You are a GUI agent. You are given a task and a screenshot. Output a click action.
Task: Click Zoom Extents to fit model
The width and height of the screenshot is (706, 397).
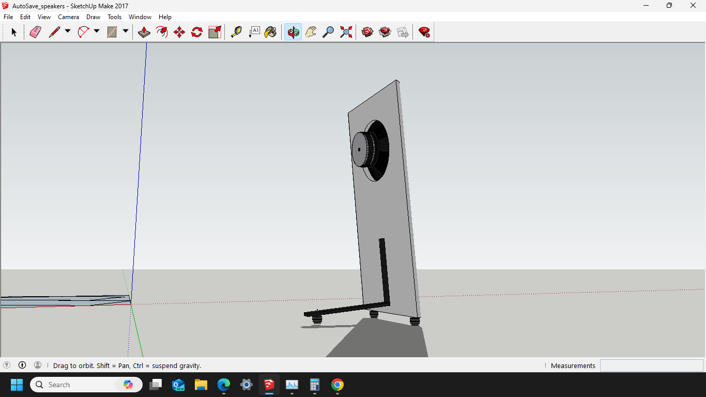tap(345, 32)
